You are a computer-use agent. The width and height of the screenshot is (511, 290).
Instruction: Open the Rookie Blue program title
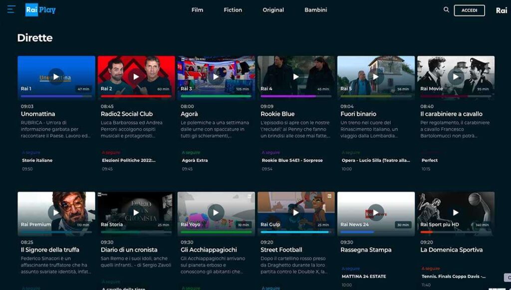[277, 114]
